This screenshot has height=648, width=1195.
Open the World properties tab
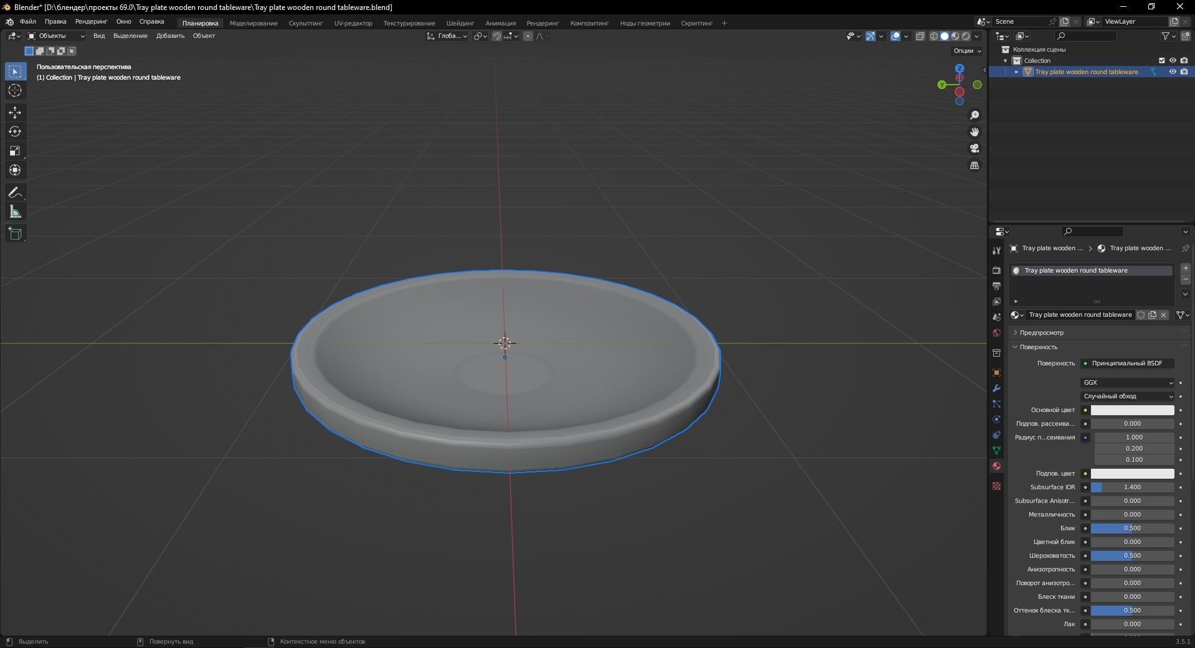pos(996,333)
